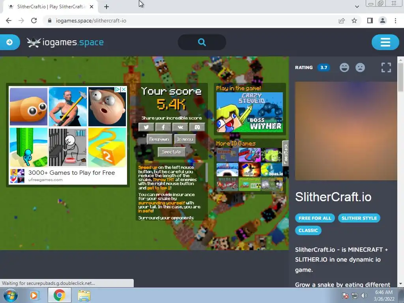The width and height of the screenshot is (404, 303).
Task: Click the address bar URL
Action: (x=91, y=21)
